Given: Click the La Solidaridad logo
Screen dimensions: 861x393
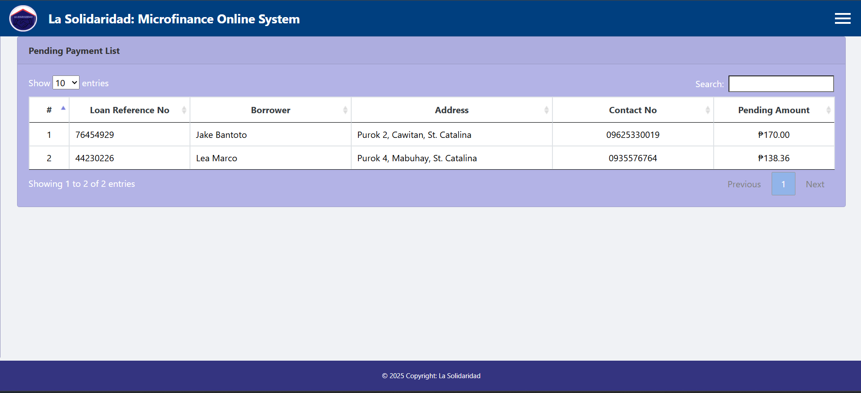Looking at the screenshot, I should coord(23,18).
